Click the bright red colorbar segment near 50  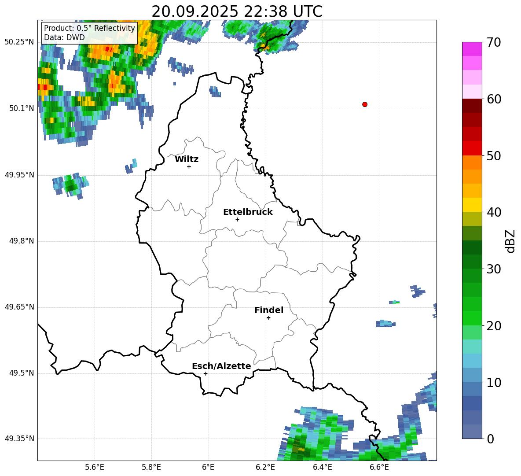472,148
